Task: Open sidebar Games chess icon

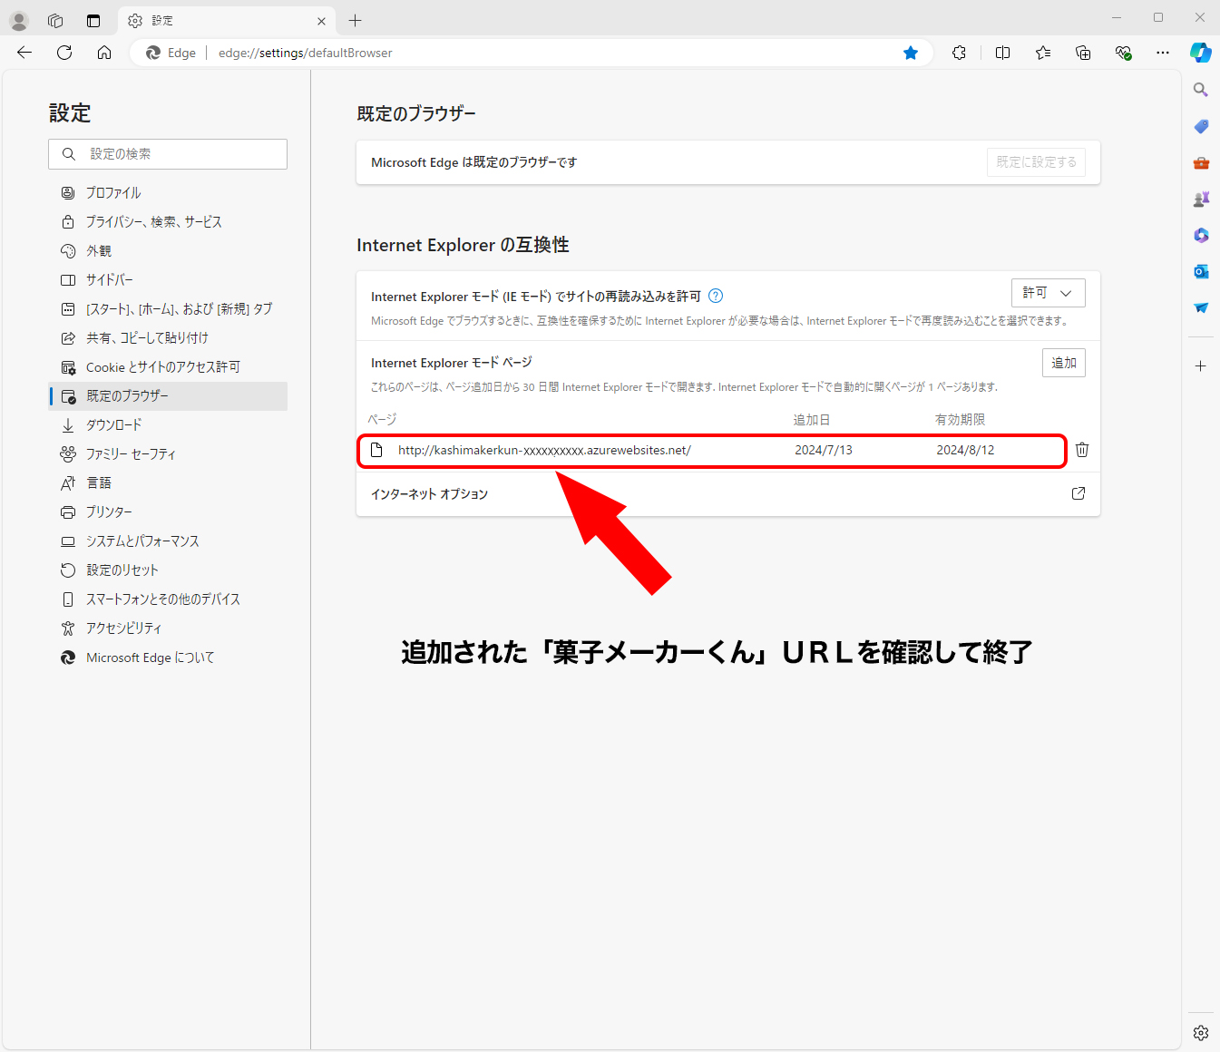Action: click(1201, 199)
